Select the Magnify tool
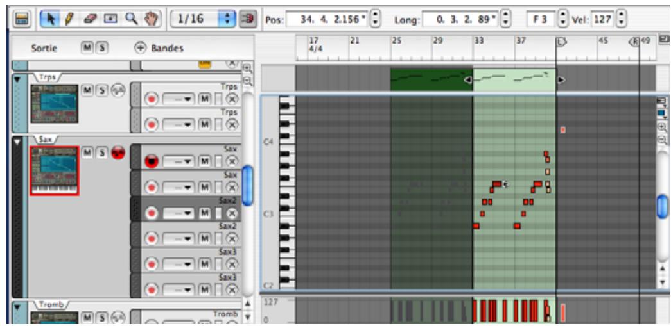This screenshot has height=326, width=671. tap(132, 19)
